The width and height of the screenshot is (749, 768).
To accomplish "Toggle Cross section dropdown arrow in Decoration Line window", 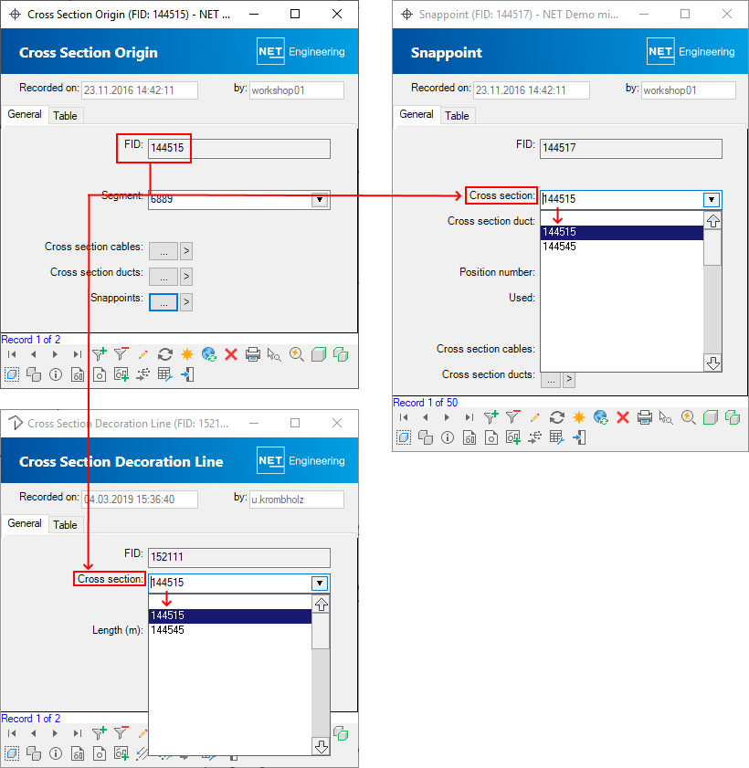I will click(319, 584).
